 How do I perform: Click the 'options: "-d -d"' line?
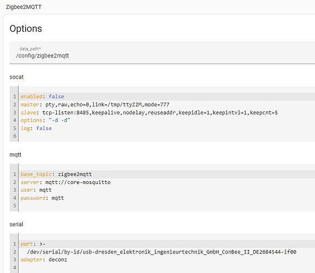coord(45,120)
